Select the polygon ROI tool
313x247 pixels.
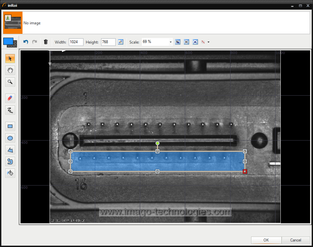click(10, 150)
